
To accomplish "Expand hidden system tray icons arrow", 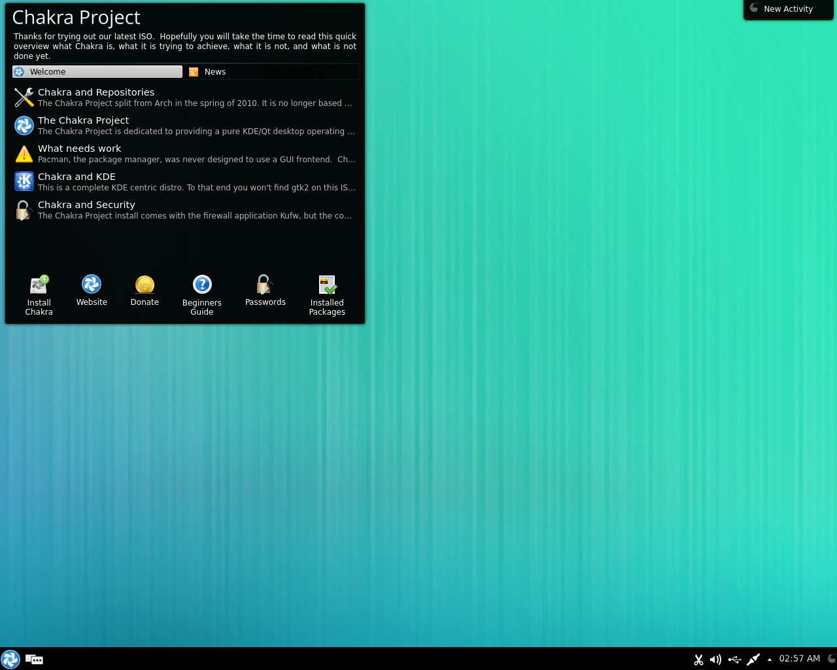I will pyautogui.click(x=770, y=660).
